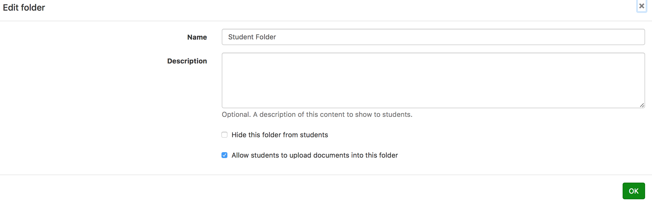Enable 'Hide this folder from students' checkbox
The height and width of the screenshot is (205, 652).
224,135
